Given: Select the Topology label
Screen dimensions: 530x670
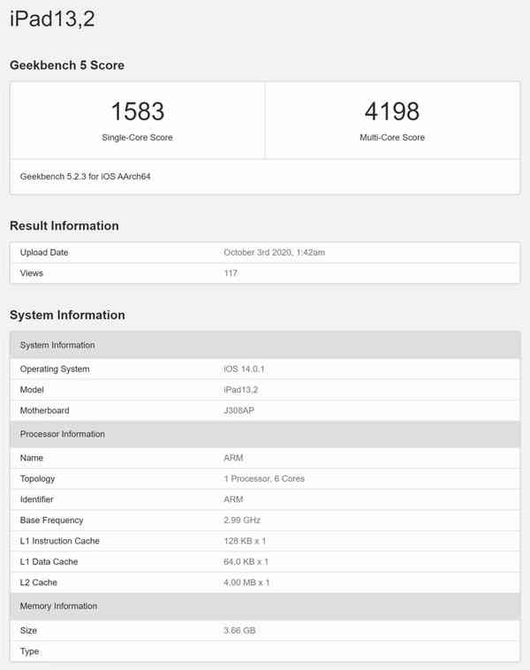Looking at the screenshot, I should point(38,479).
